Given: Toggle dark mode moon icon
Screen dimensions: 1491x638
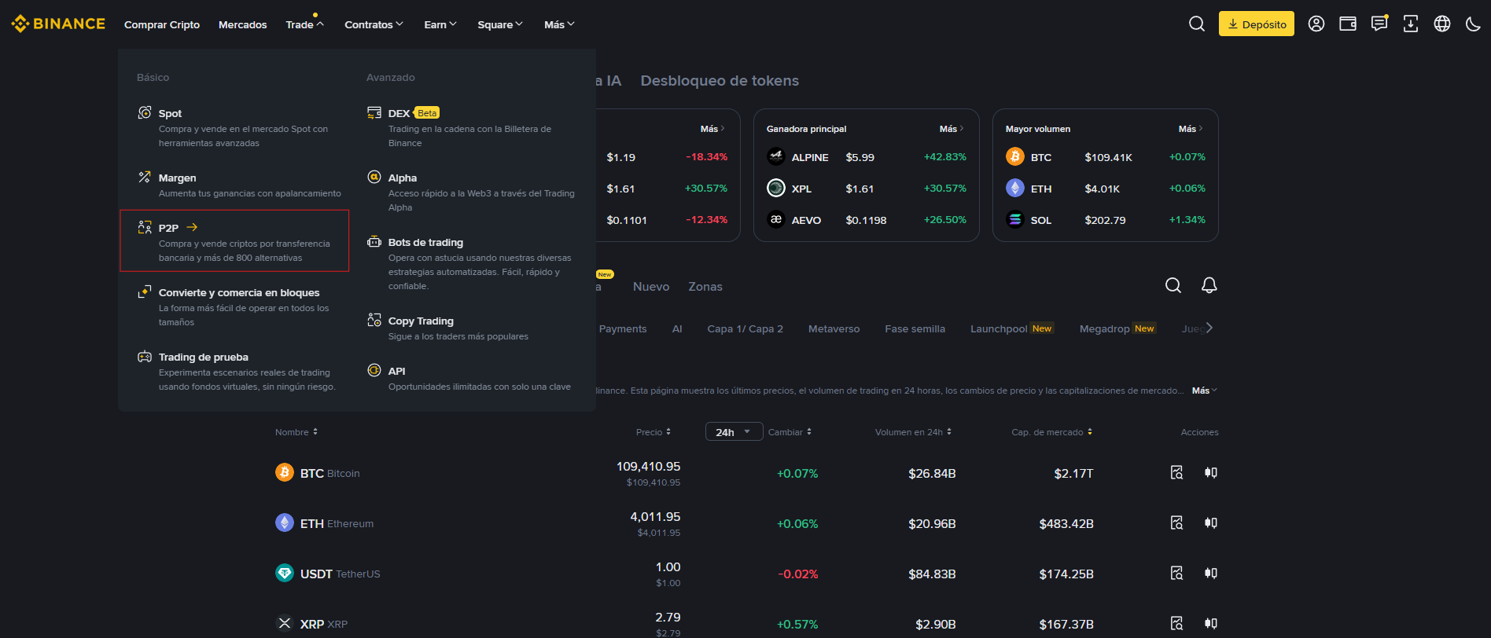Looking at the screenshot, I should [x=1474, y=24].
